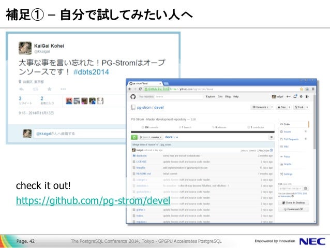Open the Makefile entry in the file list
The width and height of the screenshot is (330, 248).
(x=141, y=168)
